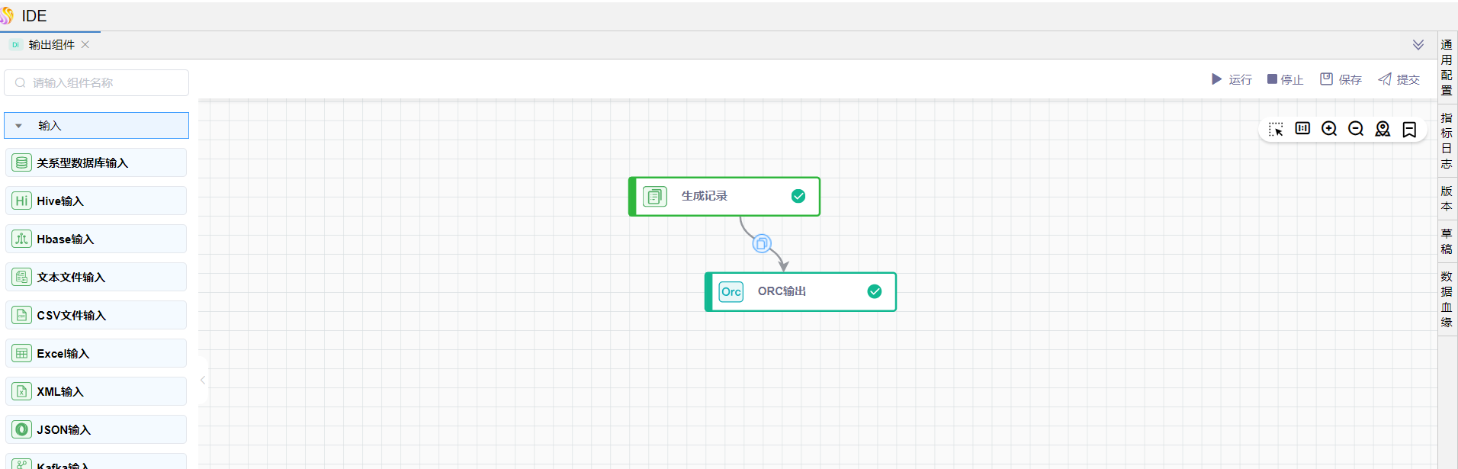Save the workflow with 保存 button

point(1341,79)
